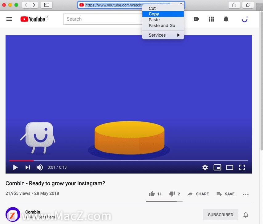The height and width of the screenshot is (224, 263).
Task: Click the Create video camera icon
Action: 196,19
